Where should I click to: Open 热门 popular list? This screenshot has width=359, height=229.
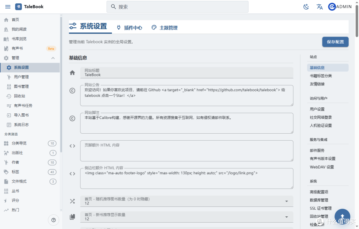point(30,210)
